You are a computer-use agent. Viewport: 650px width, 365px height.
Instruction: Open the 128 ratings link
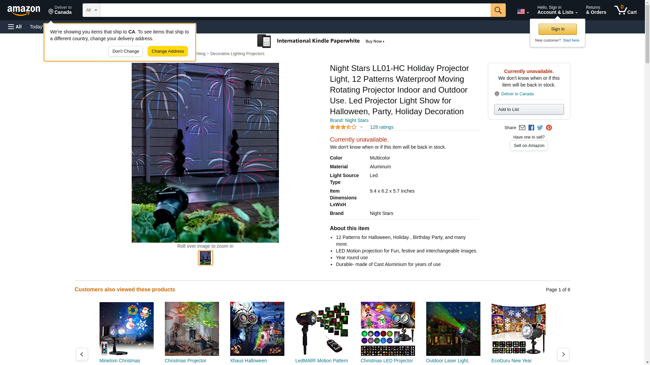click(x=382, y=127)
